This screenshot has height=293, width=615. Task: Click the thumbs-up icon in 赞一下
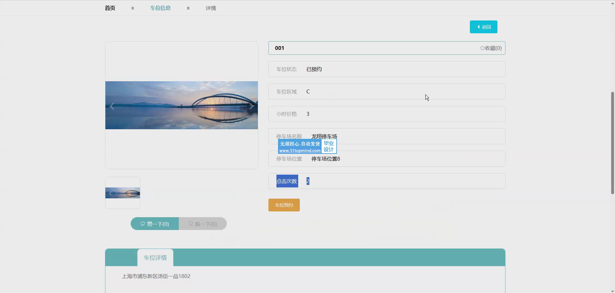[143, 224]
